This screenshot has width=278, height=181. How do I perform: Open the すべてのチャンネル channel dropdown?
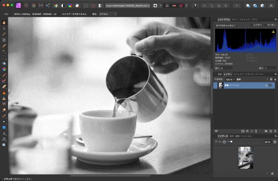[x=226, y=25]
